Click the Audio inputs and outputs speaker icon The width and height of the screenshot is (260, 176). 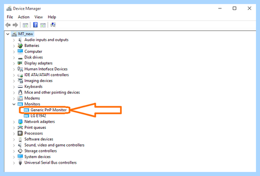[20, 40]
